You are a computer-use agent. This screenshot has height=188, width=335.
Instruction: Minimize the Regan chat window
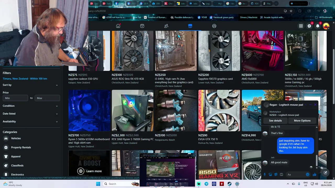[310, 105]
